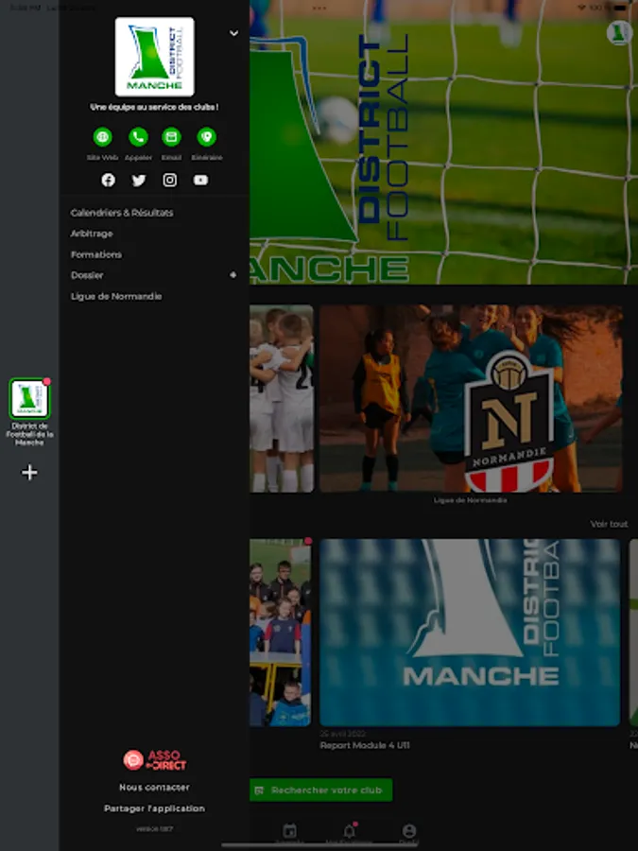
Task: Open the kids team photo news card
Action: tap(281, 633)
